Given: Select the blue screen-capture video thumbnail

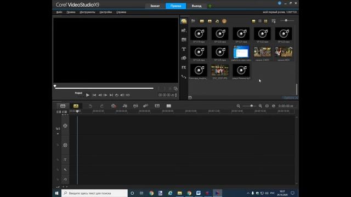Looking at the screenshot, I should pos(241,52).
